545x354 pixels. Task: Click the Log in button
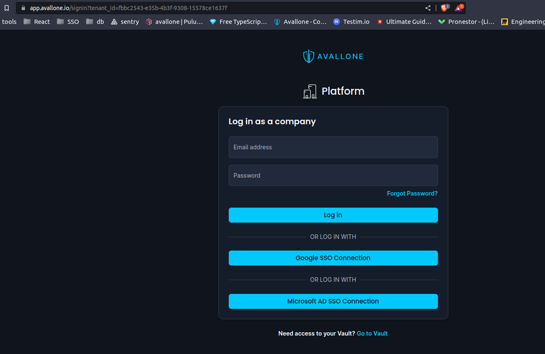coord(333,215)
